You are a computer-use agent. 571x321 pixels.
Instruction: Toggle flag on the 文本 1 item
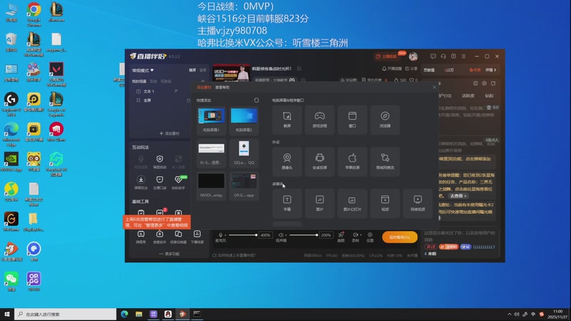(x=176, y=91)
